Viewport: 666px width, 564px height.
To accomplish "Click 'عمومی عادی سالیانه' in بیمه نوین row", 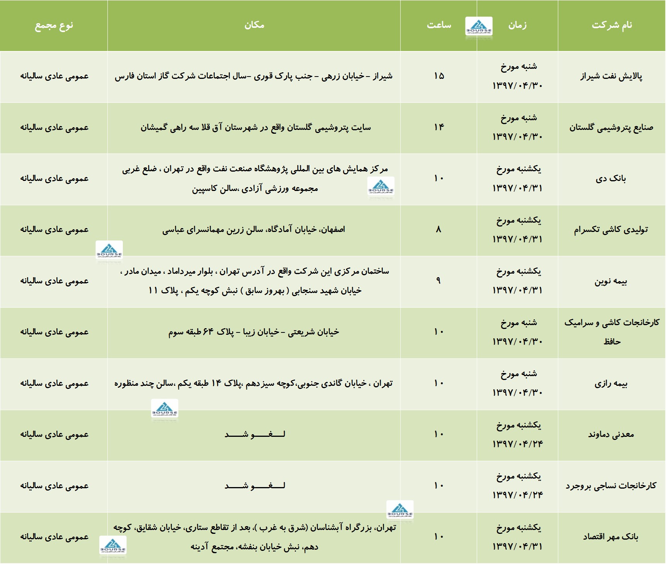I will coord(54,281).
